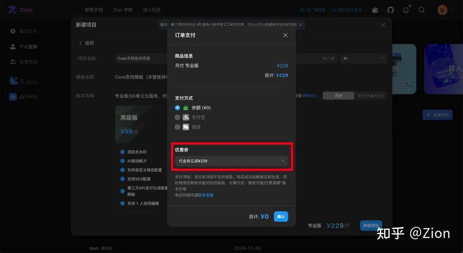
Task: Open the notifications bell
Action: [406, 10]
